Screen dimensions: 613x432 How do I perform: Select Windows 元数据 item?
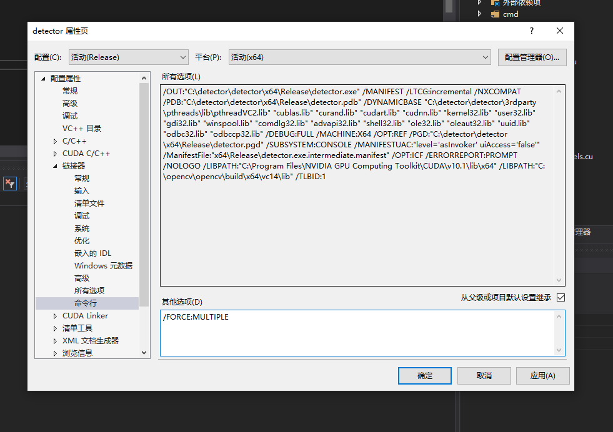tap(103, 266)
